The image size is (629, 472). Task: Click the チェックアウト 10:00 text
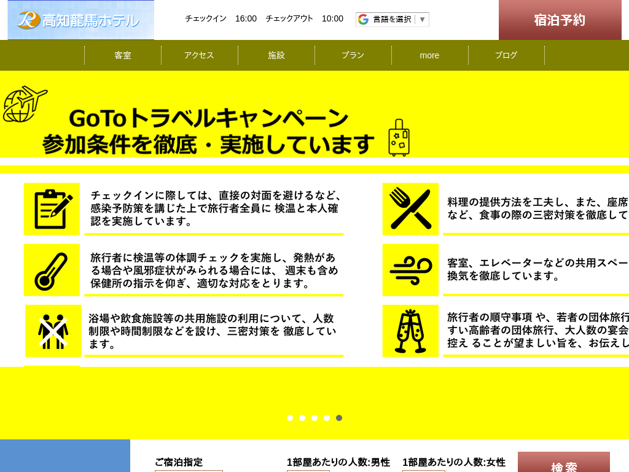coord(305,19)
